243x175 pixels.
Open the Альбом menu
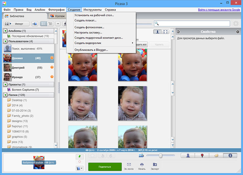[40, 10]
